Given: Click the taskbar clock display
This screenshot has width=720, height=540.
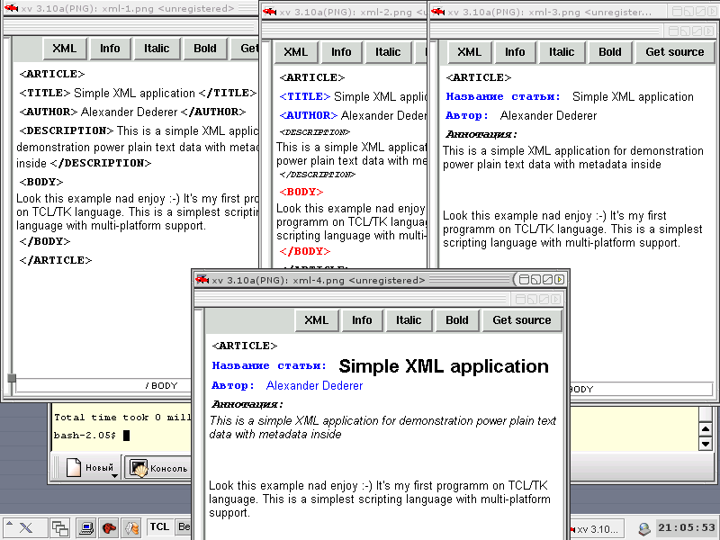Looking at the screenshot, I should 687,528.
